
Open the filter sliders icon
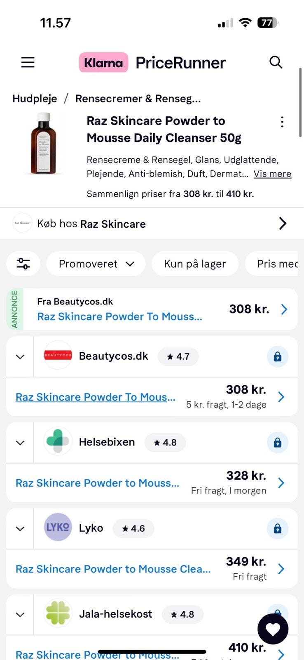click(23, 264)
